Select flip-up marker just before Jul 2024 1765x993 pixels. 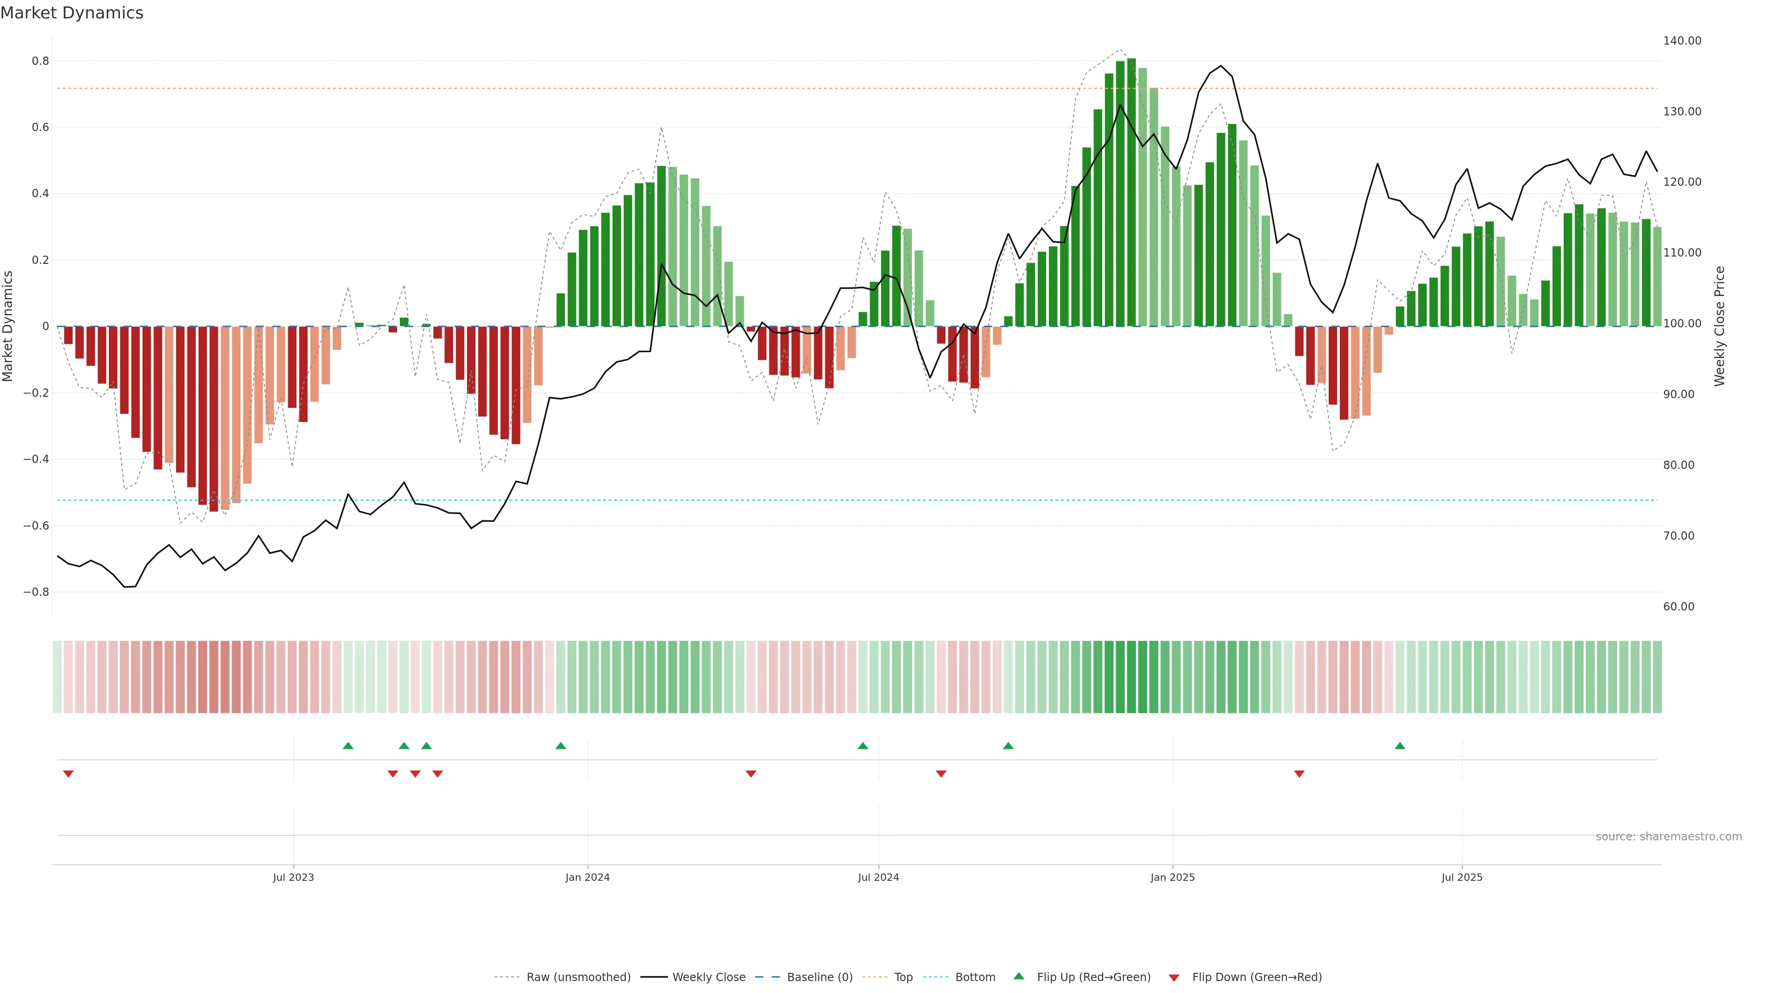click(863, 746)
